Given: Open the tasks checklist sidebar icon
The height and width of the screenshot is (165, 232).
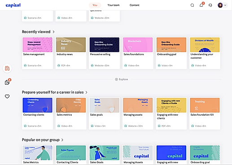Looking at the screenshot, I should [7, 82].
